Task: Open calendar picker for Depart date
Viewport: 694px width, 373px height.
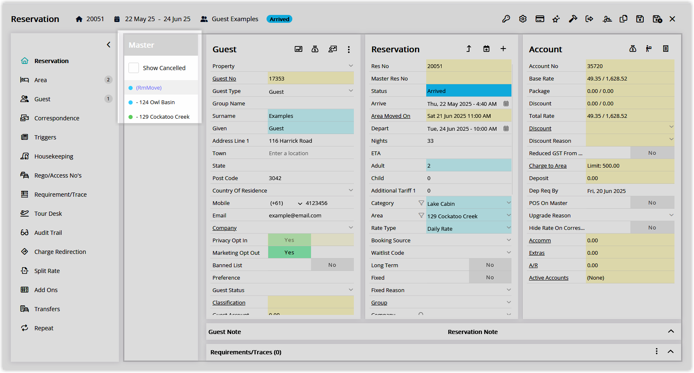Action: point(506,129)
